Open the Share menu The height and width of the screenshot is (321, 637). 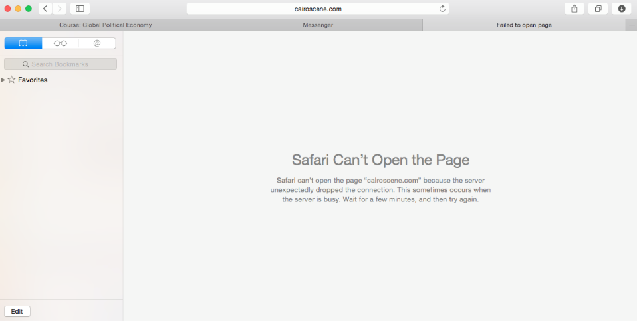[x=574, y=9]
